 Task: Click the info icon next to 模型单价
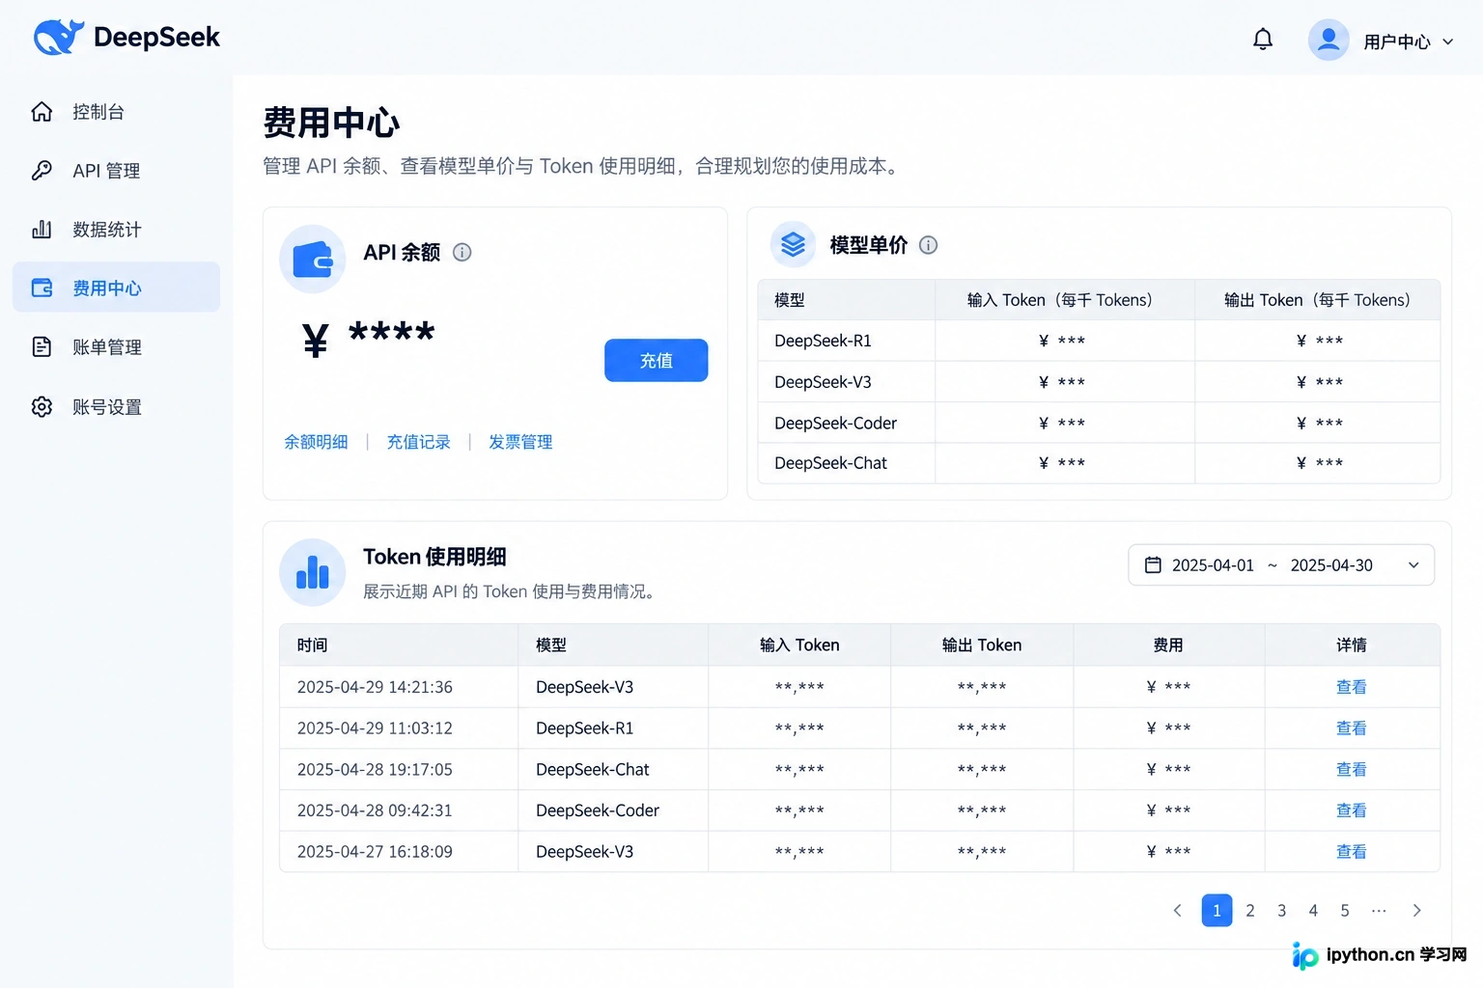[x=928, y=245]
